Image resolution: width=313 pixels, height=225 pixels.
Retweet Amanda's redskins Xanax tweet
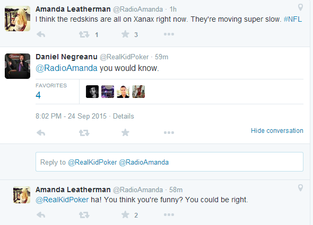click(84, 34)
